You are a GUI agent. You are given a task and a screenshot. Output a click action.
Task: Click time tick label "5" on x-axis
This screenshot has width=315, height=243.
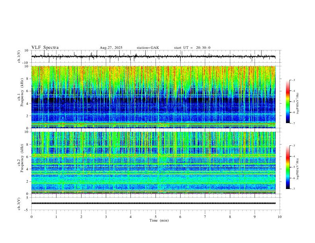(156, 217)
